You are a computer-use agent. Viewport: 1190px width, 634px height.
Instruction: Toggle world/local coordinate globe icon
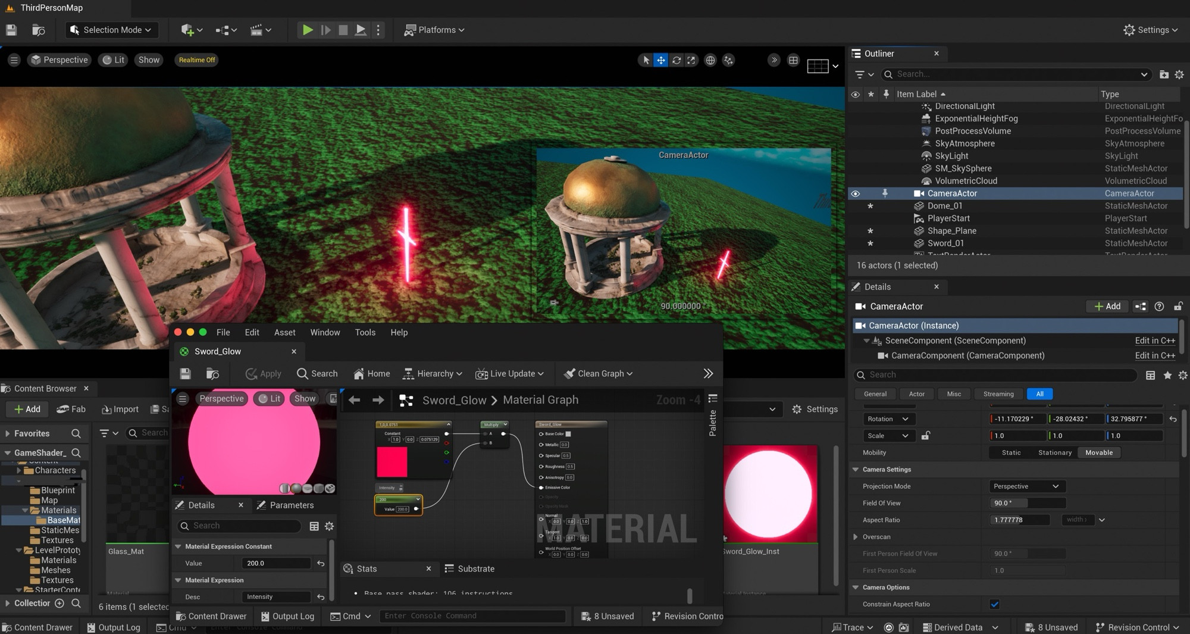point(710,60)
